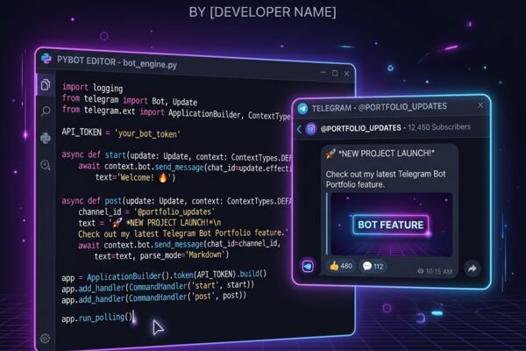This screenshot has width=526, height=351.
Task: Click text='Welcome! line in code
Action: [135, 177]
